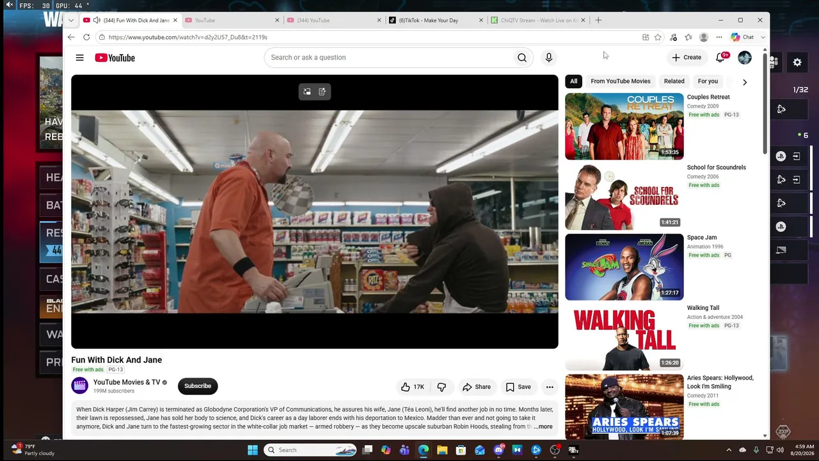Switch to the ChiQTV Stream tab
This screenshot has width=819, height=461.
(538, 20)
